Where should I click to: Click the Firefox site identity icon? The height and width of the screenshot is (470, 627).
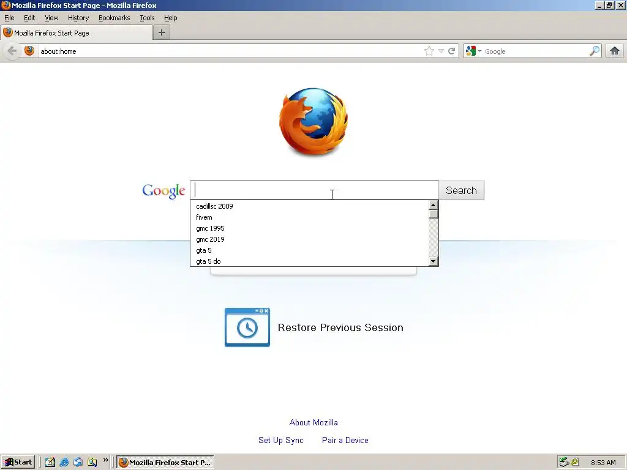click(29, 51)
